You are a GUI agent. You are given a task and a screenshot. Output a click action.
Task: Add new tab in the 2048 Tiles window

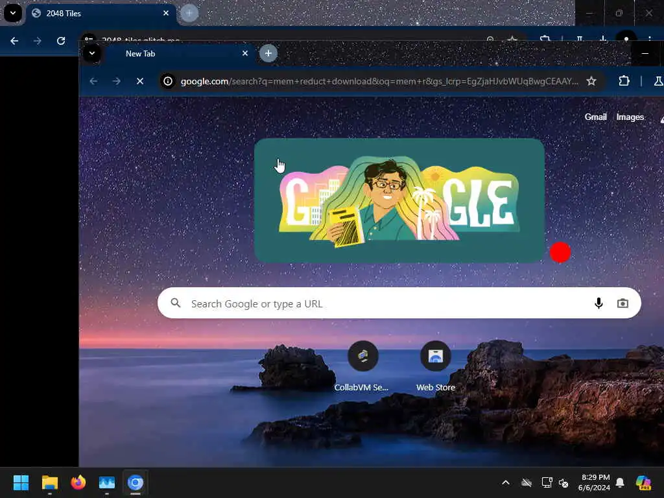coord(189,13)
